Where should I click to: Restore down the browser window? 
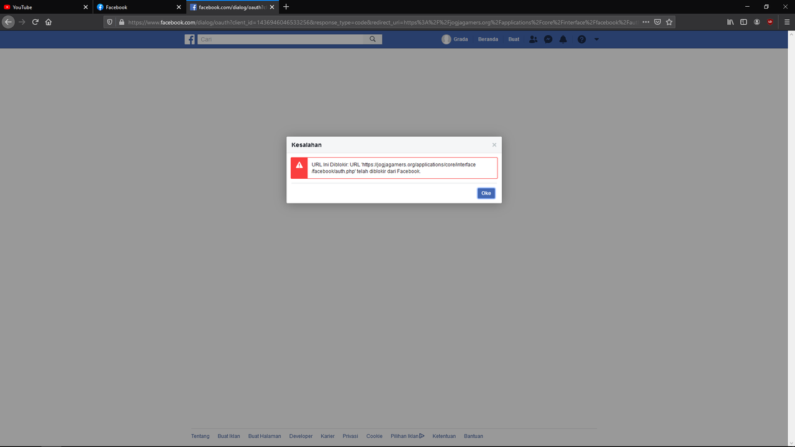point(766,7)
